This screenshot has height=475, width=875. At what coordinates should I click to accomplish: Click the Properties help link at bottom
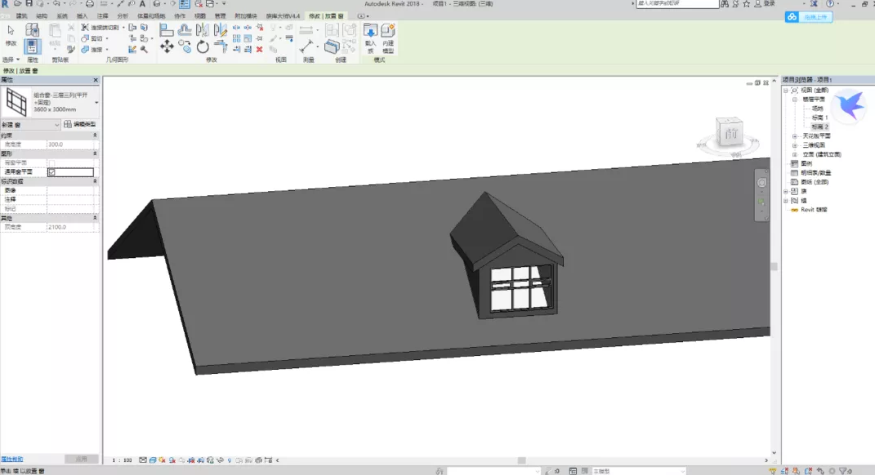[12, 459]
